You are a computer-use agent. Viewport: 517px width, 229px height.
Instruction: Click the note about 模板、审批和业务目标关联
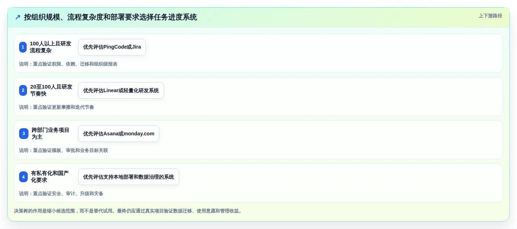[x=63, y=151]
